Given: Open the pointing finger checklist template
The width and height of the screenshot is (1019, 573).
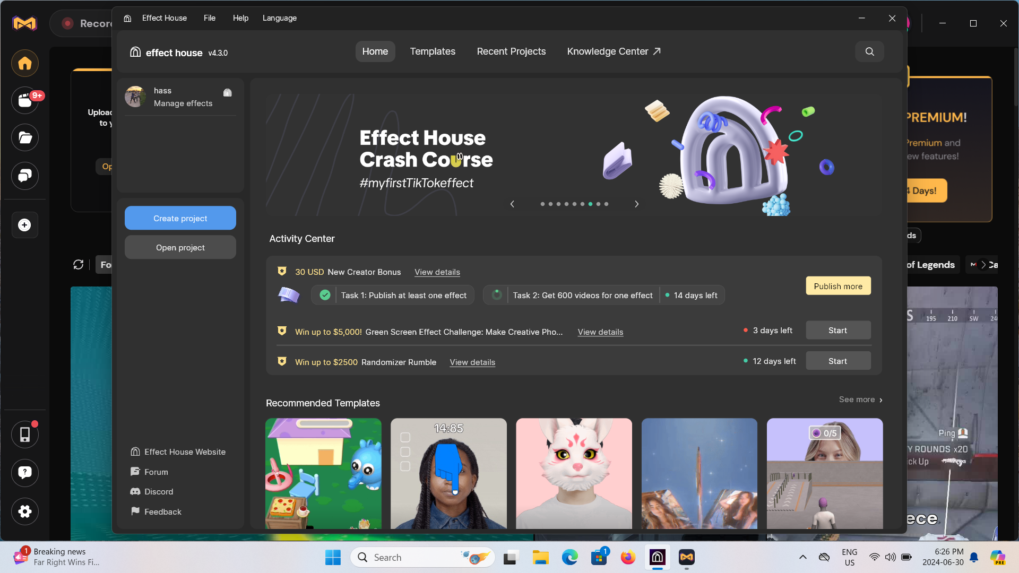Looking at the screenshot, I should click(x=448, y=473).
